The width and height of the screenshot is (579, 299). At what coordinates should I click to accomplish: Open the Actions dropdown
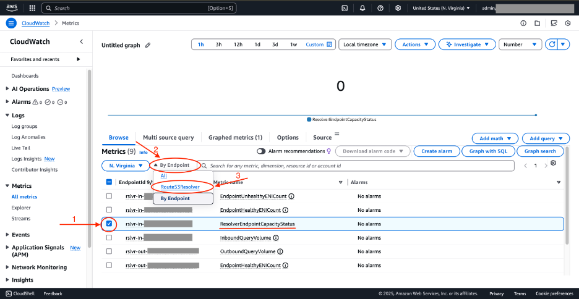415,44
